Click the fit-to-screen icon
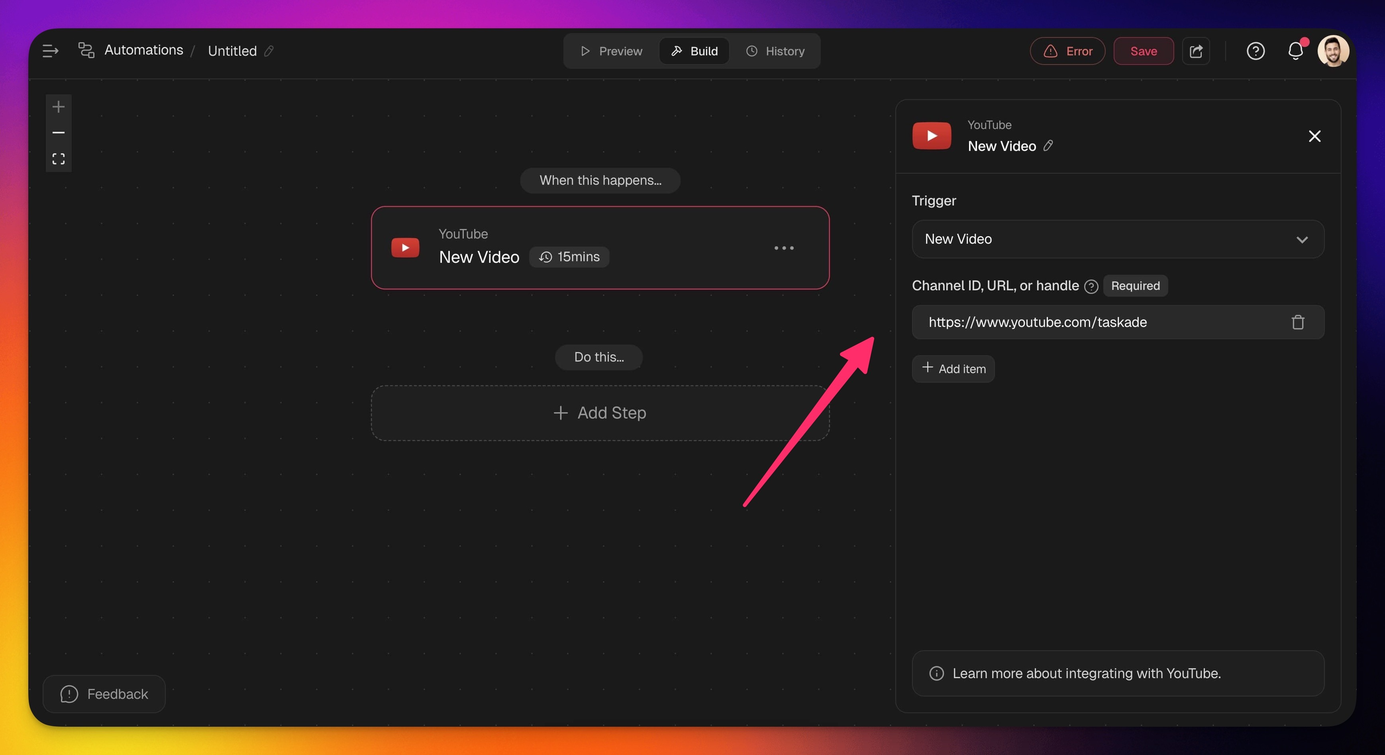Image resolution: width=1385 pixels, height=755 pixels. coord(59,159)
